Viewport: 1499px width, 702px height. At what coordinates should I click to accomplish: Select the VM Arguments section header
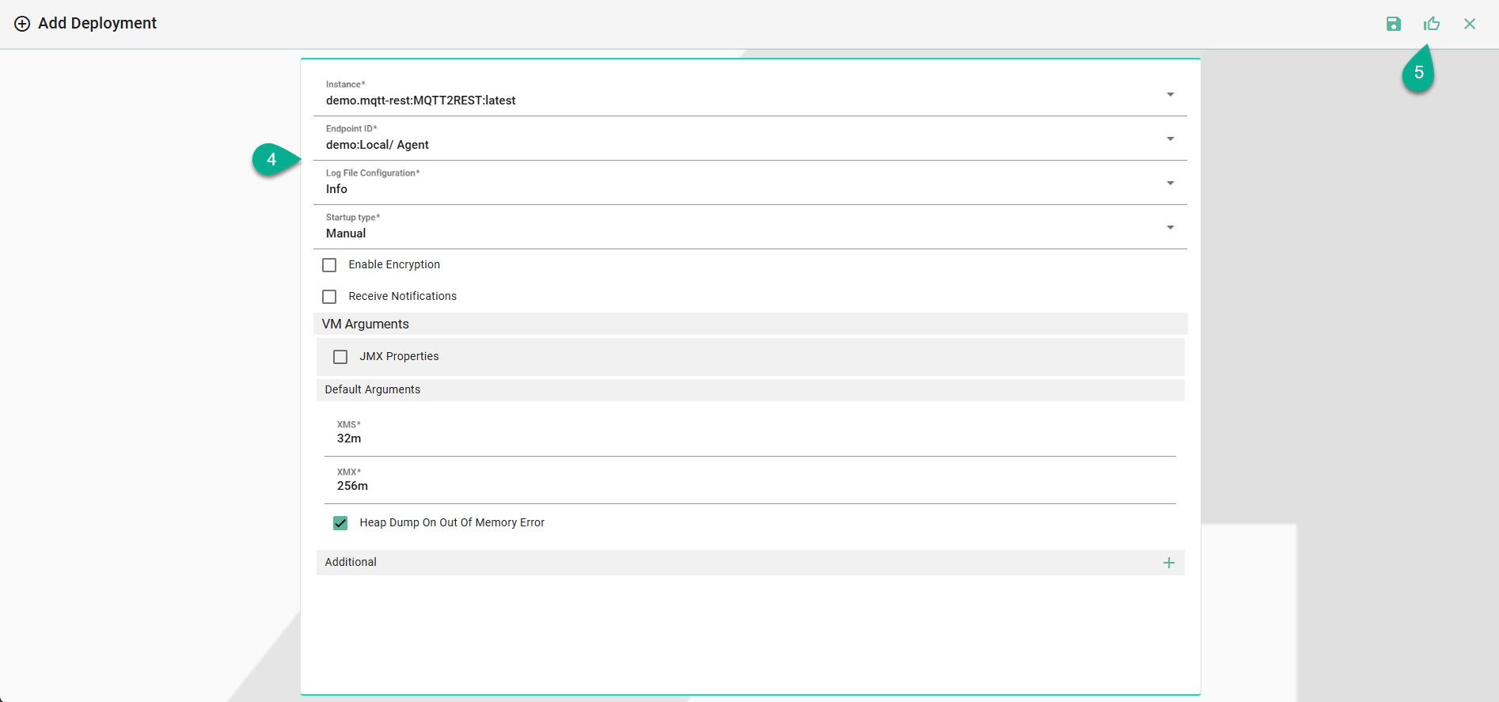pyautogui.click(x=366, y=324)
